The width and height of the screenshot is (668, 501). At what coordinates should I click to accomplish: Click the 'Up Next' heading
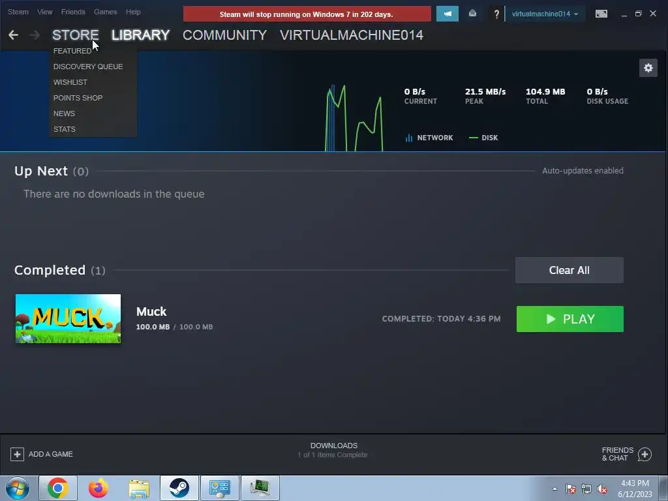(41, 171)
